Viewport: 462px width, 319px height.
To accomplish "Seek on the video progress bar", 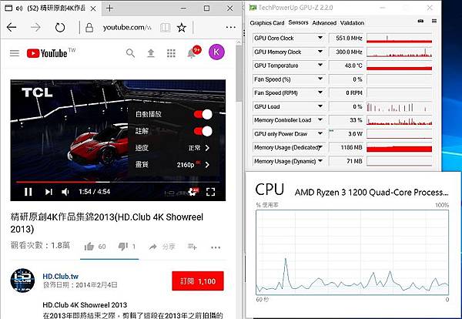I will (118, 182).
